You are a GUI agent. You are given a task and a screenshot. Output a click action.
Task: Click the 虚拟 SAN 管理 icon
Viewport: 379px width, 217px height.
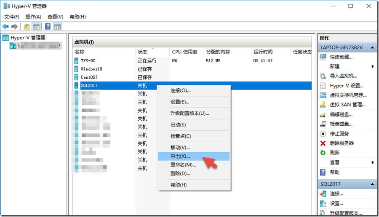[323, 105]
